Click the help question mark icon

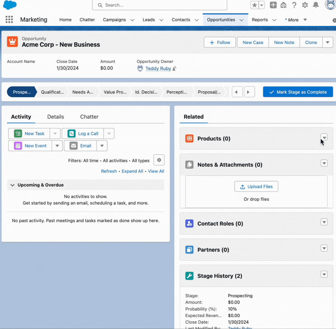pos(294,5)
